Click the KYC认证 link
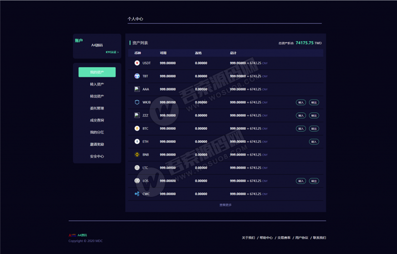 112,52
